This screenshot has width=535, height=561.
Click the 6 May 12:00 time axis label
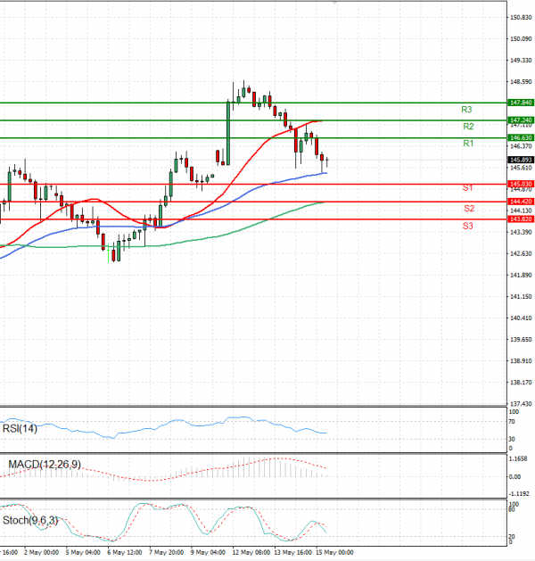pyautogui.click(x=126, y=552)
